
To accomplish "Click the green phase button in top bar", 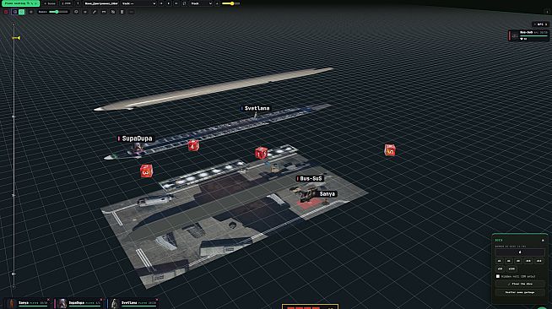I will (20, 3).
